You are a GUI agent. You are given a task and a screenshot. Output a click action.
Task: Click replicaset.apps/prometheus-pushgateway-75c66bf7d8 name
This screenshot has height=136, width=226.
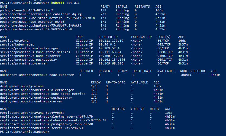click(x=46, y=124)
